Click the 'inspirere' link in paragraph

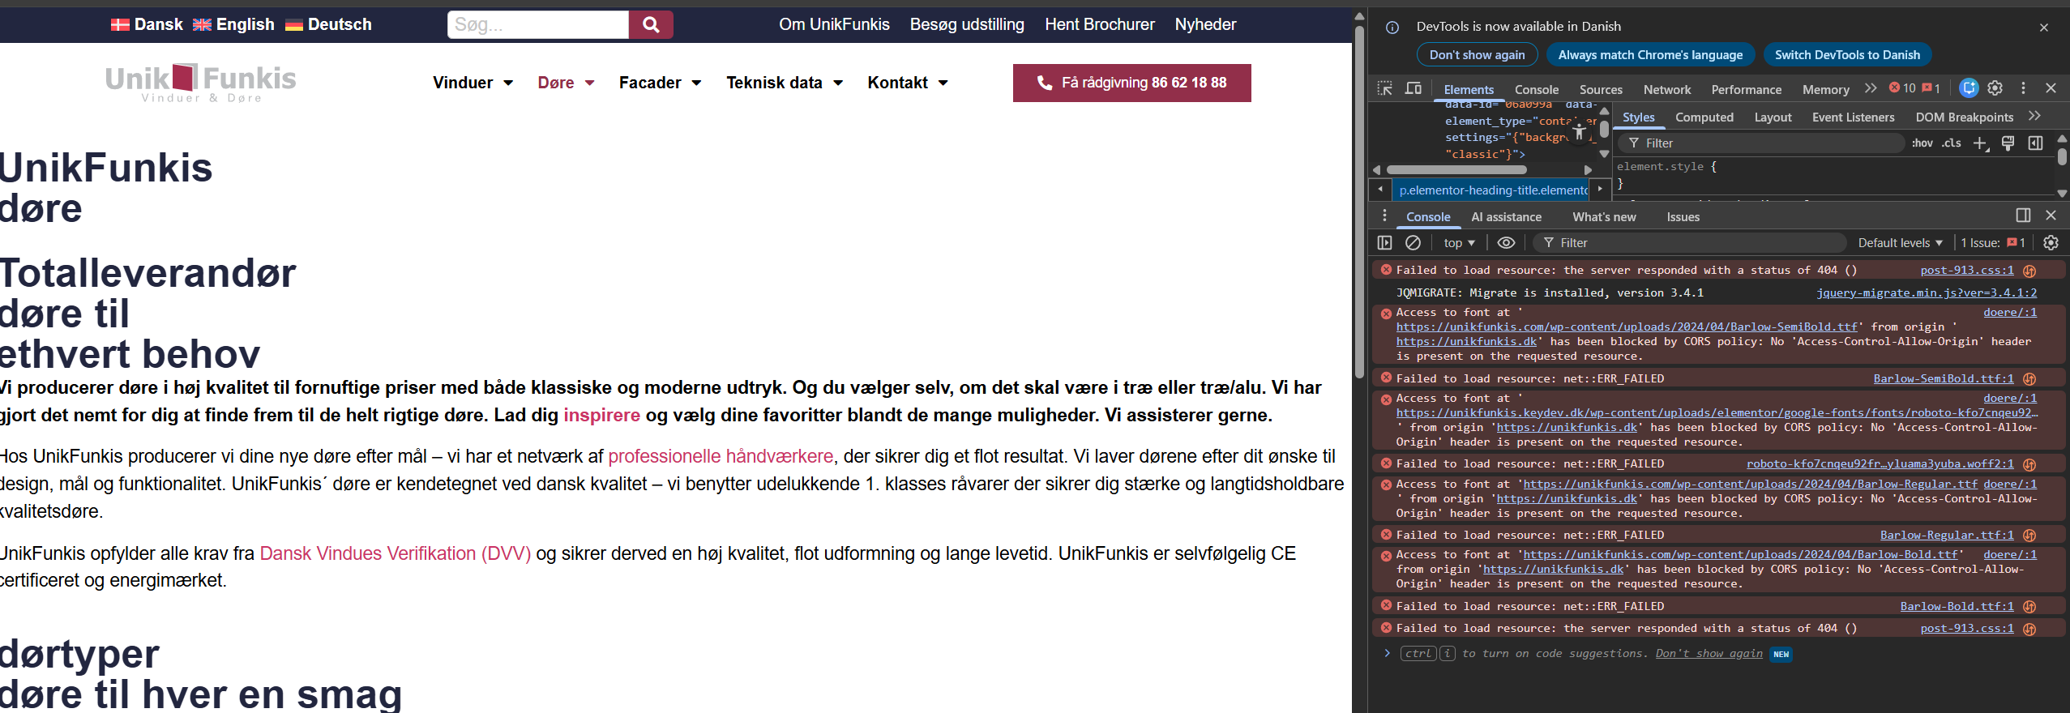[601, 415]
